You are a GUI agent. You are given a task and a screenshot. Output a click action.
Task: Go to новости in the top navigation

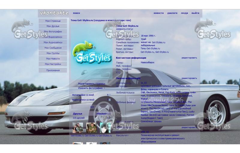[x=159, y=13]
